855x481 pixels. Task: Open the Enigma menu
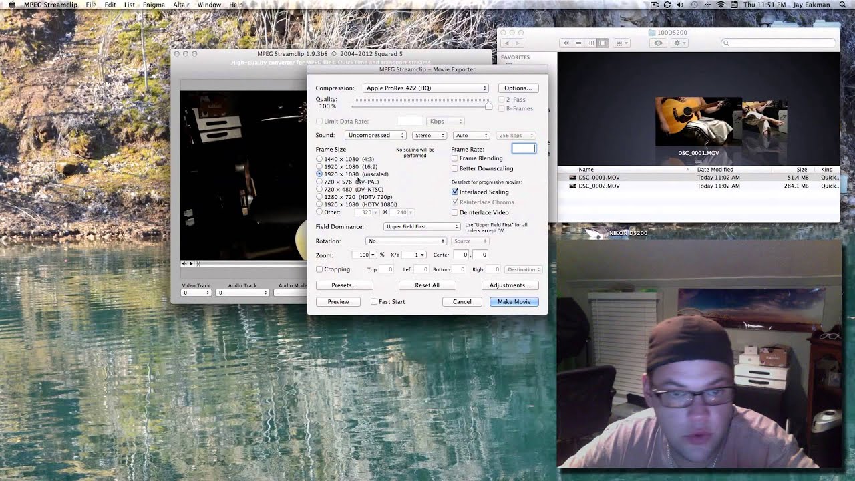click(x=154, y=5)
